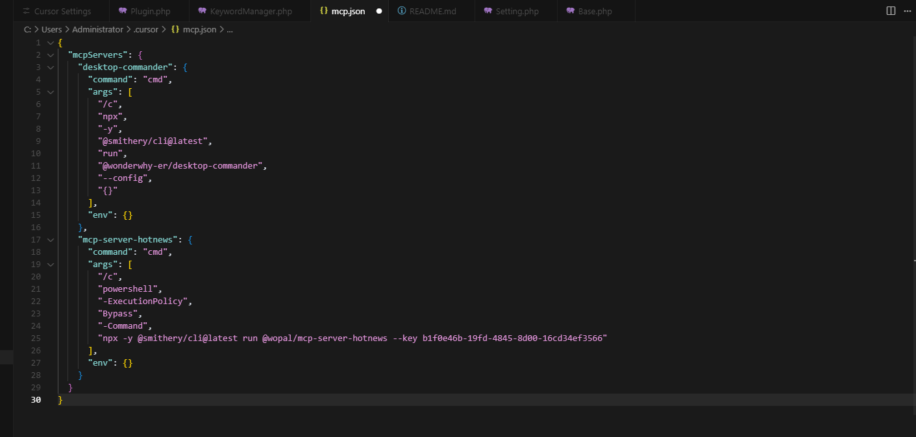Viewport: 916px width, 437px height.
Task: Click the info icon on README.md tab
Action: click(401, 11)
